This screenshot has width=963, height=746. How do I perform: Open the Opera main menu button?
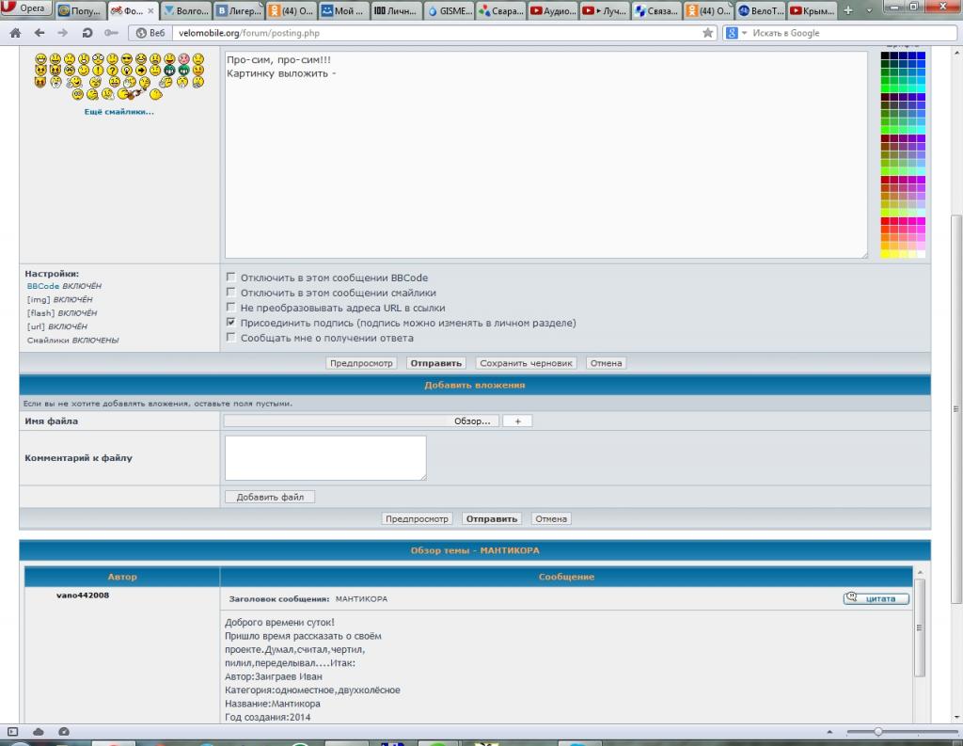click(x=25, y=8)
